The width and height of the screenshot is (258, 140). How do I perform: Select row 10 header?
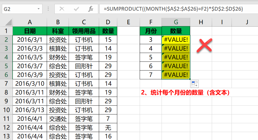[x=6, y=110]
